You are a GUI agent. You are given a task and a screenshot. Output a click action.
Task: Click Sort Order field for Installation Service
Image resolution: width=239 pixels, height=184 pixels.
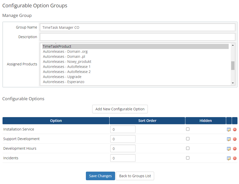point(123,129)
